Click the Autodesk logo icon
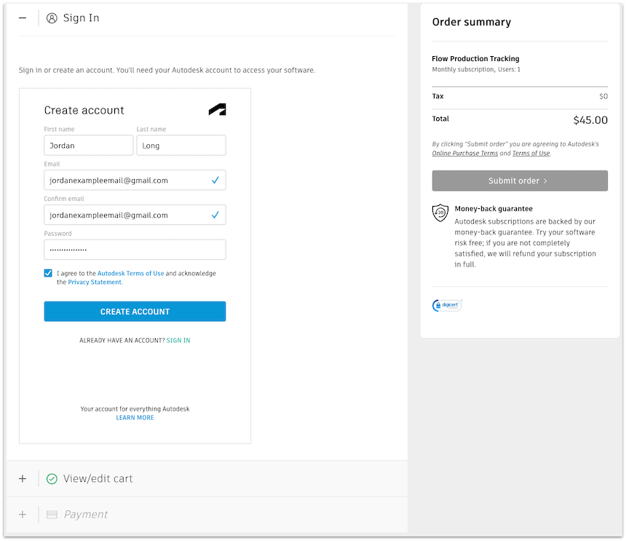Image resolution: width=629 pixels, height=541 pixels. pyautogui.click(x=217, y=110)
